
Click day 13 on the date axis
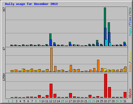pyautogui.click(x=55, y=101)
